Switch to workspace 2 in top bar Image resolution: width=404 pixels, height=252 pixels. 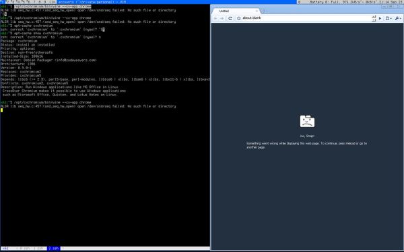tap(7, 2)
